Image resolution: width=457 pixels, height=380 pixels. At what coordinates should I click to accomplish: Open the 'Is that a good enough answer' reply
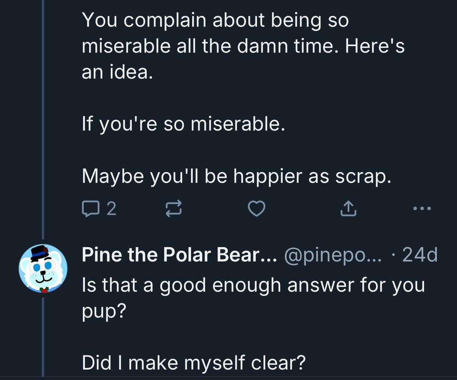pos(253,285)
